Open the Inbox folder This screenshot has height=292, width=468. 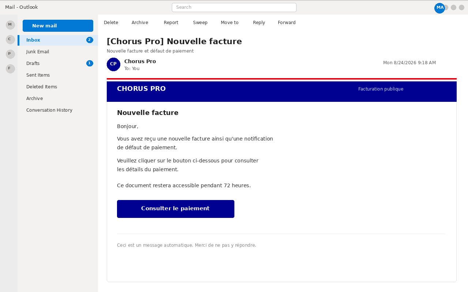58,40
